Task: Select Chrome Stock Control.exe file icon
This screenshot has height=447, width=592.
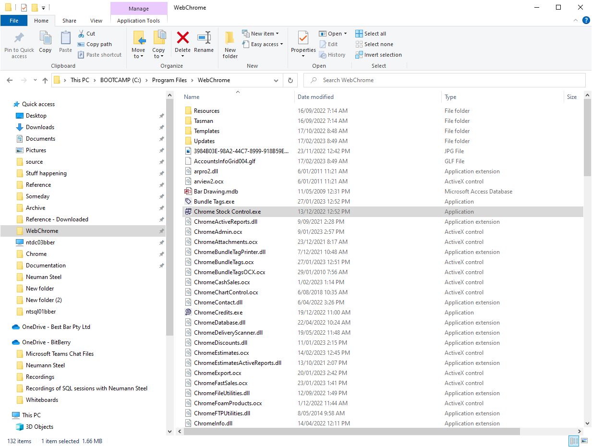Action: 188,212
